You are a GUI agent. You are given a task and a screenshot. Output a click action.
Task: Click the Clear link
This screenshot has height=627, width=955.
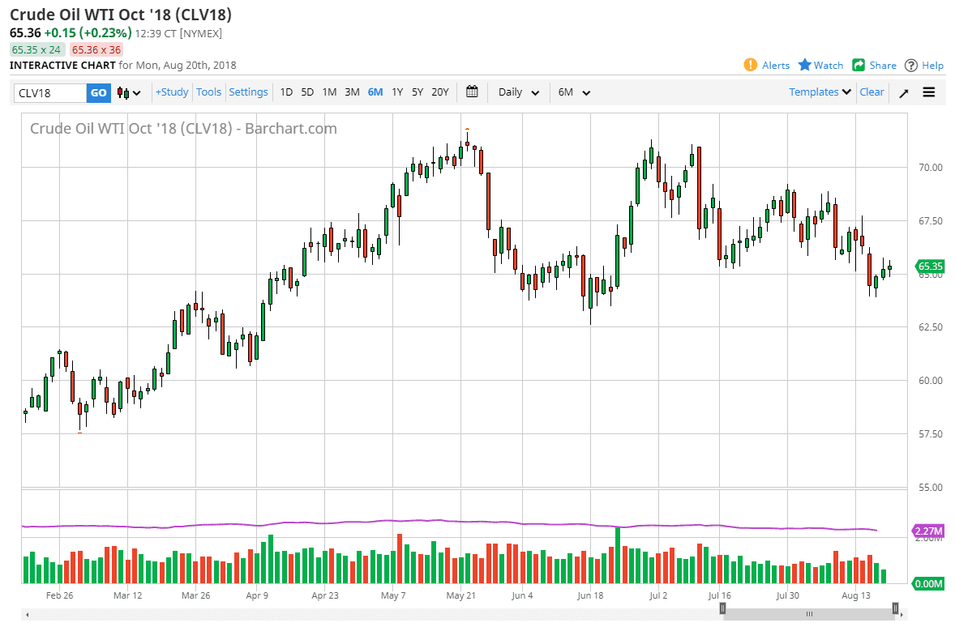point(871,92)
